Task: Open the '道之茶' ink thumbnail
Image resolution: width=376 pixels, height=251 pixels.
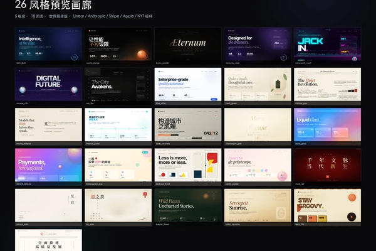Action: click(x=118, y=206)
